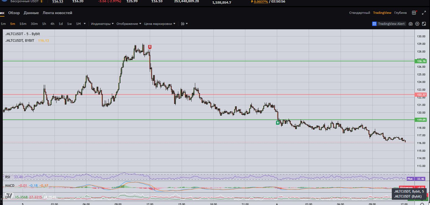Image resolution: width=430 pixels, height=205 pixels.
Task: Click the 119.05 green price line label
Action: [x=420, y=120]
